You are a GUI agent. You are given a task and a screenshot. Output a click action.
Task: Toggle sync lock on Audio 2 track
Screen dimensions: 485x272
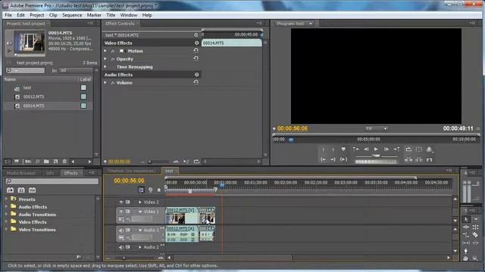(x=127, y=247)
